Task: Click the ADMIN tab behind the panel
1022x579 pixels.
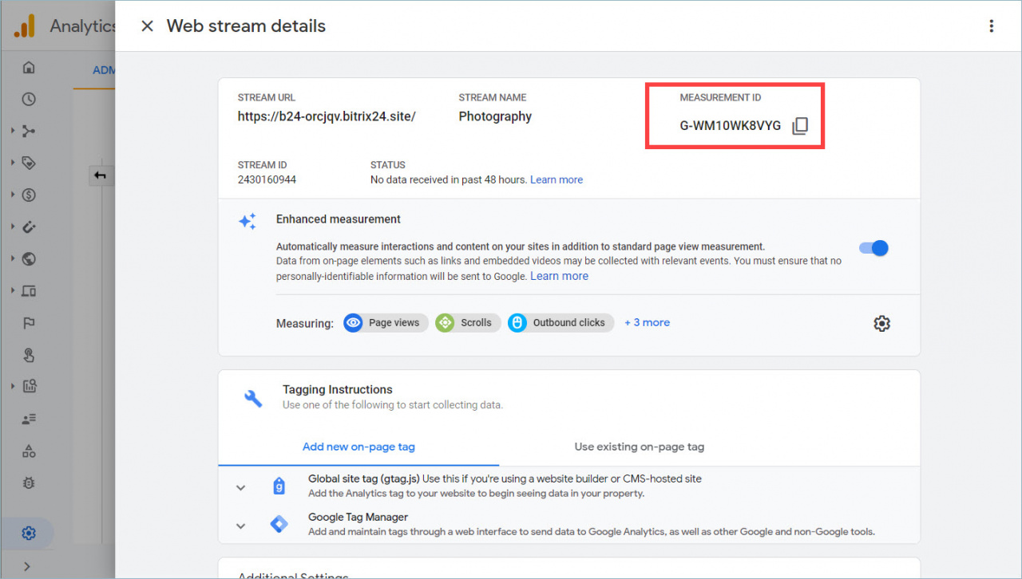Action: (104, 70)
